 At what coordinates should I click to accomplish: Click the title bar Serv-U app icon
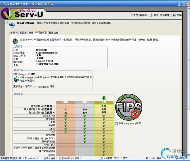pyautogui.click(x=2, y=4)
